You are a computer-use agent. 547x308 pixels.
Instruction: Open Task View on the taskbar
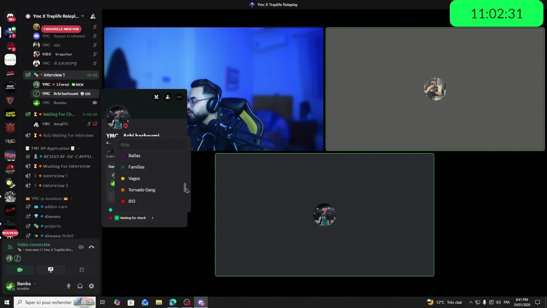point(103,302)
